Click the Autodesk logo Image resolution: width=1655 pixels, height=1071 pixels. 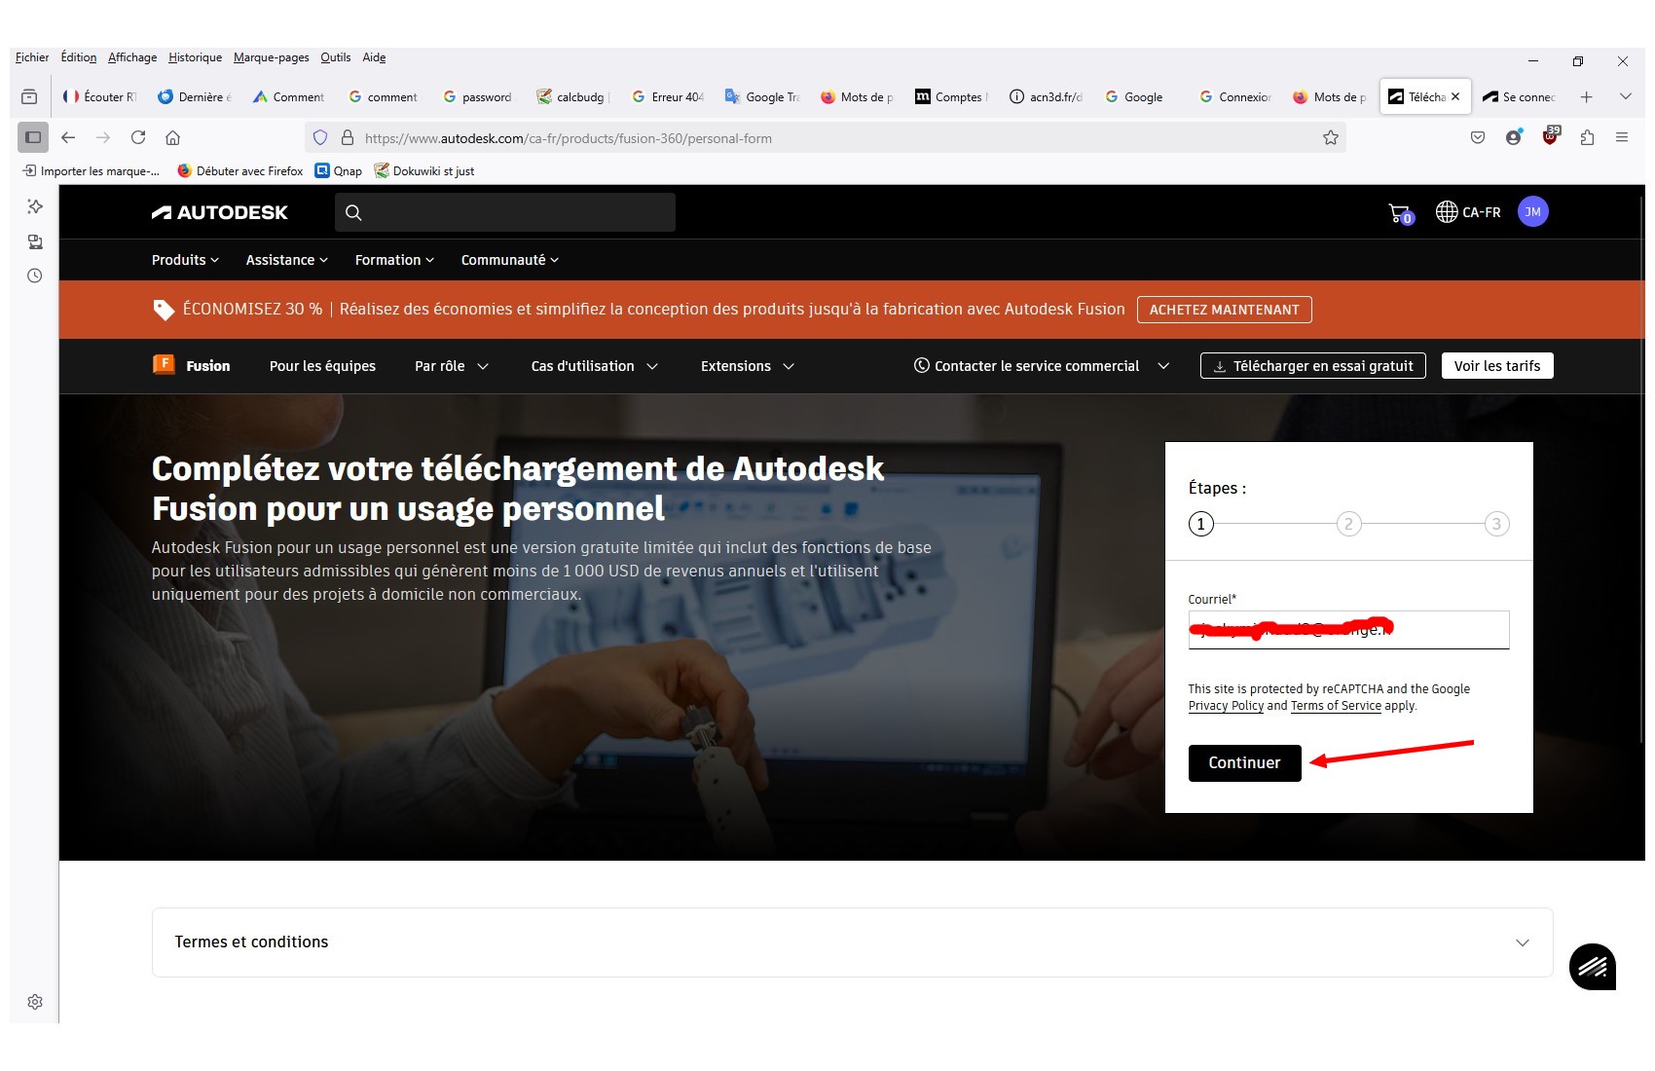[x=220, y=212]
